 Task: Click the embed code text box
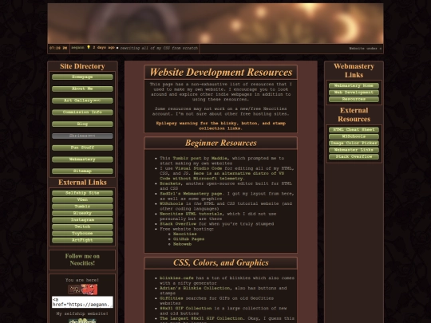pos(82,301)
